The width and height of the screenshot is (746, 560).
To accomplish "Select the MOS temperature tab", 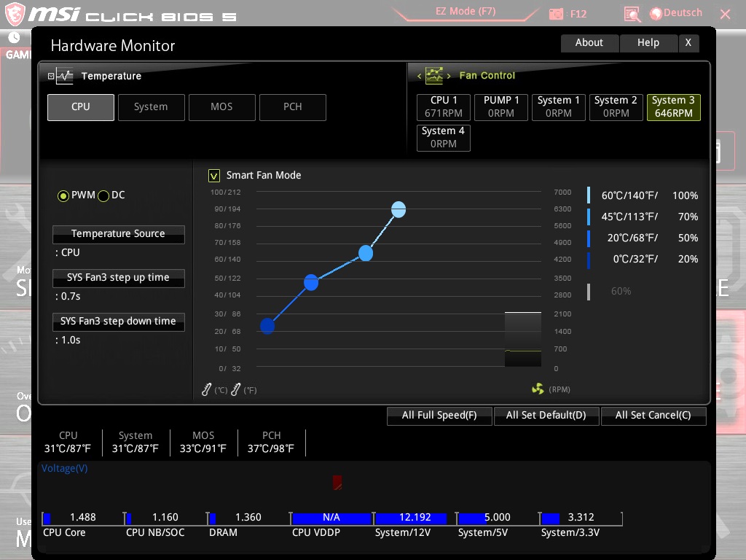I will point(222,107).
